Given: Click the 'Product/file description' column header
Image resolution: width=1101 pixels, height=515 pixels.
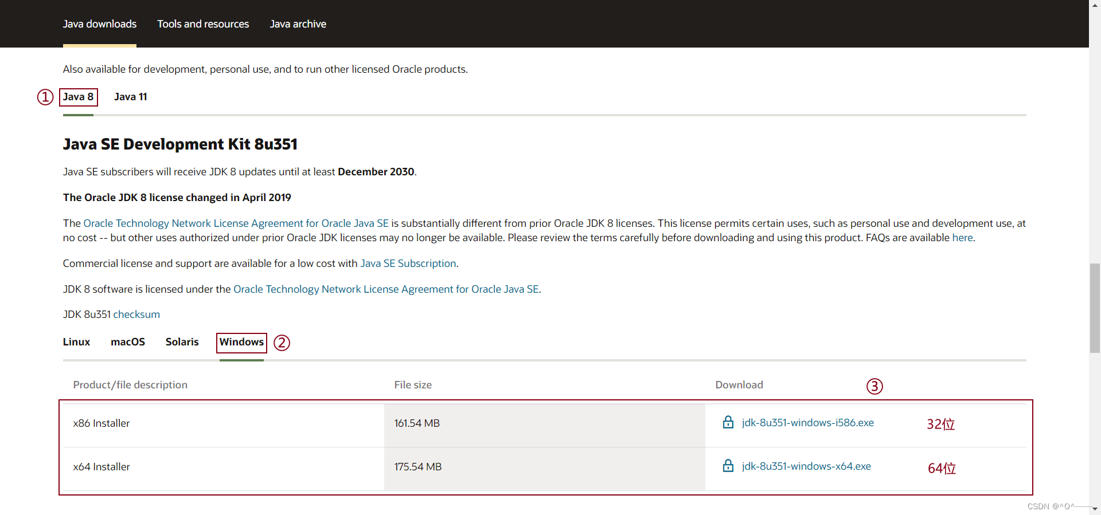Looking at the screenshot, I should [x=130, y=385].
